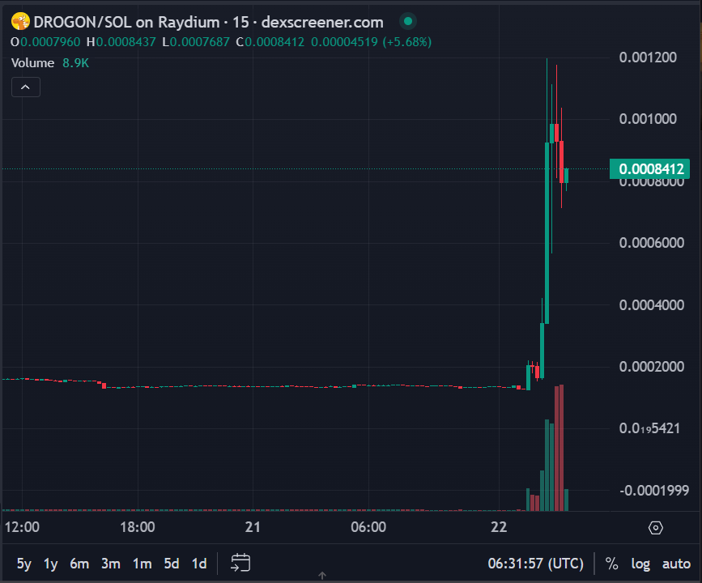This screenshot has height=583, width=702.
Task: Open the go to date calendar icon
Action: click(240, 563)
